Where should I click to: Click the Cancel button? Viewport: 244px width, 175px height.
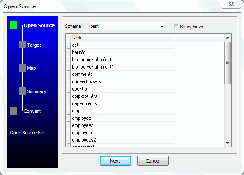pyautogui.click(x=153, y=161)
